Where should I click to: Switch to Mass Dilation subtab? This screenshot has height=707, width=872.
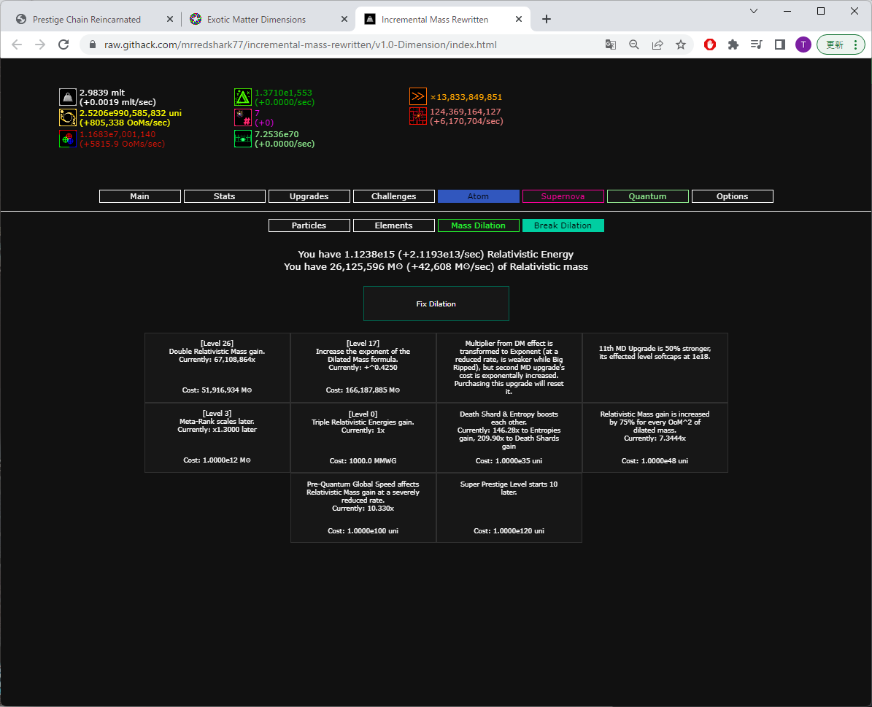coord(478,225)
